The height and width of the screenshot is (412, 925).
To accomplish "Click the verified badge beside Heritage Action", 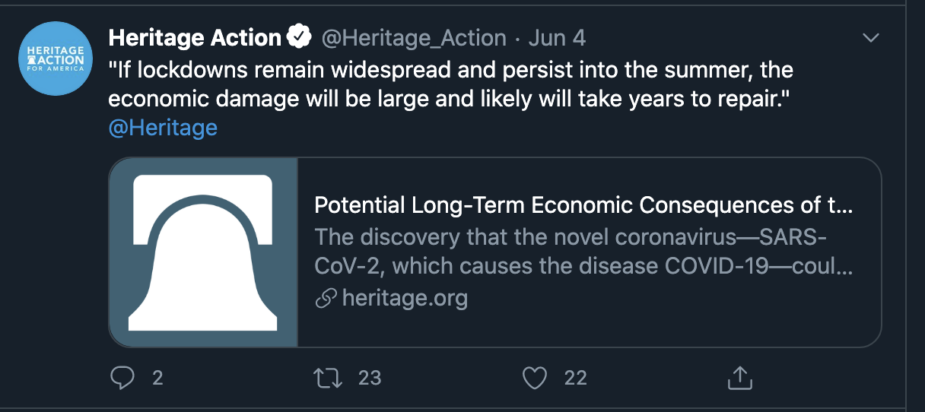I will (299, 37).
